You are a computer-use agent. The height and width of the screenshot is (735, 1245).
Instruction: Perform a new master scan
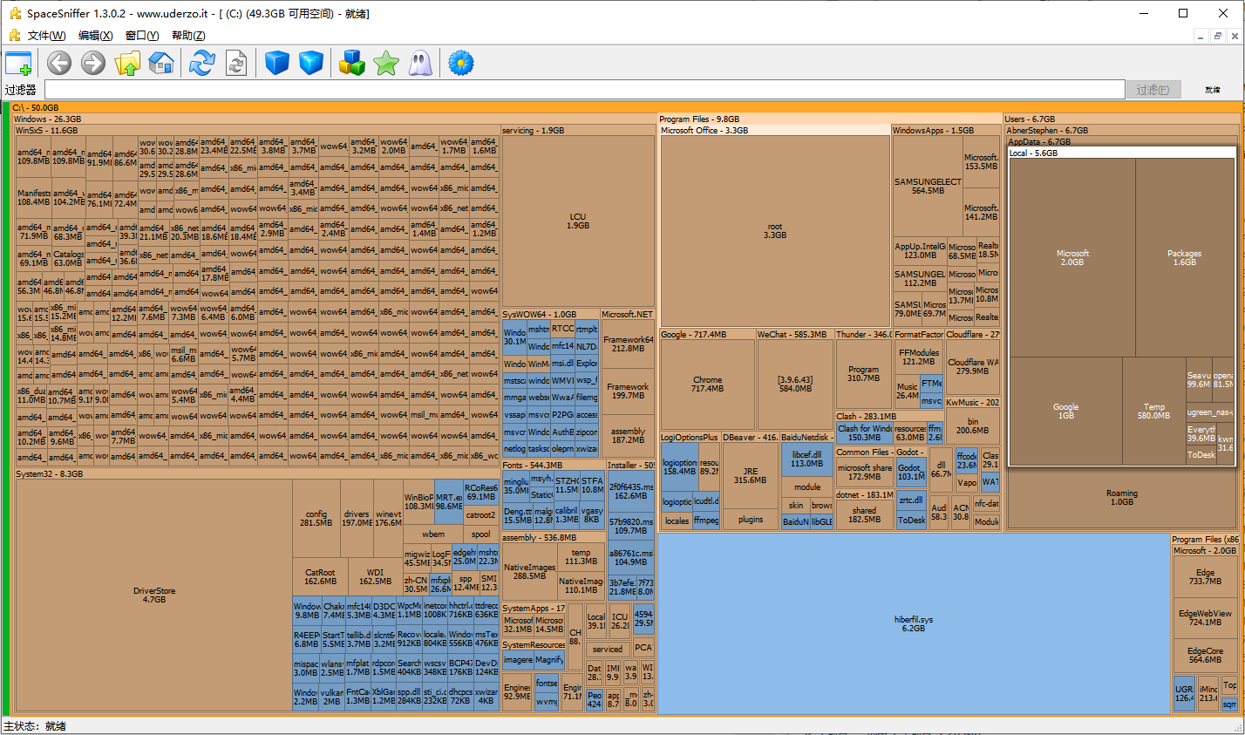(202, 63)
